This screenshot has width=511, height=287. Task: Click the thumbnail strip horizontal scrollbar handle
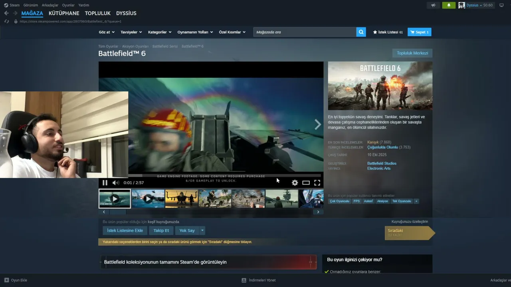(118, 212)
